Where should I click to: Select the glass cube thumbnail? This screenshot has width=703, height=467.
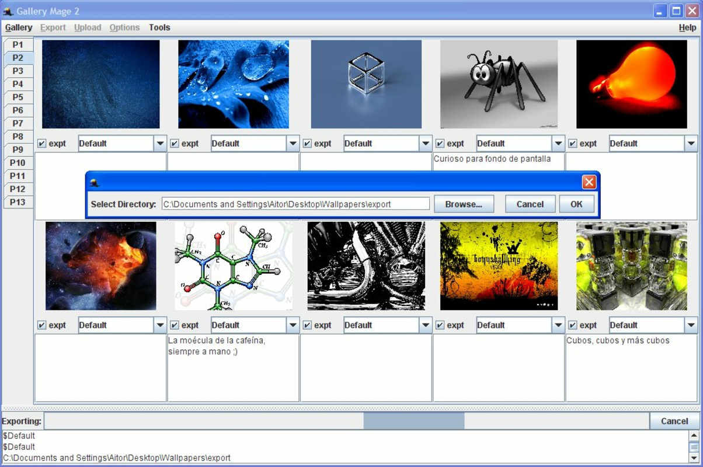[366, 84]
